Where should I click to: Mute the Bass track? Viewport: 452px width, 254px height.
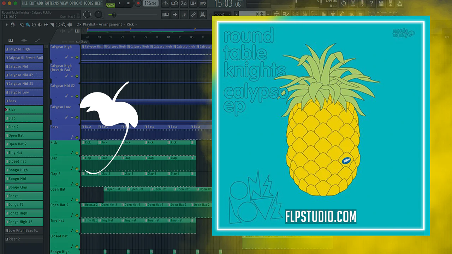77,137
